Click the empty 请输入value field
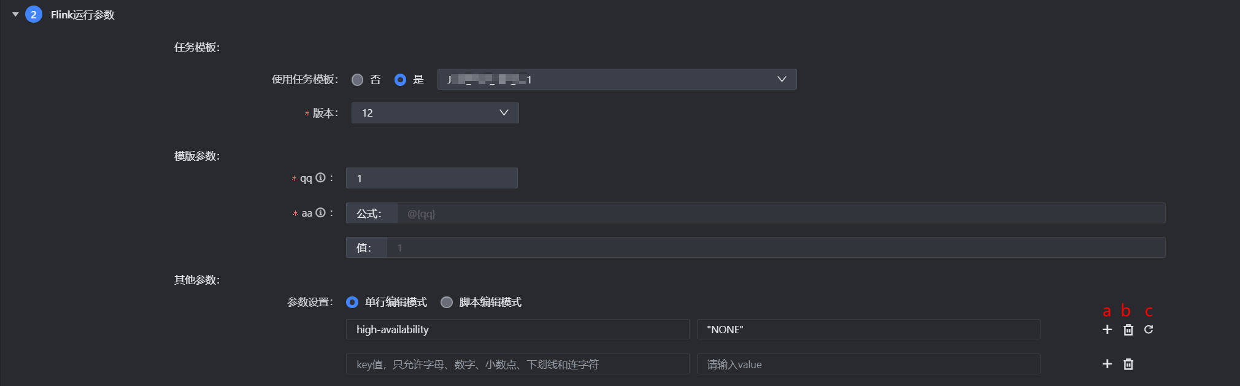The height and width of the screenshot is (386, 1240). coord(868,364)
